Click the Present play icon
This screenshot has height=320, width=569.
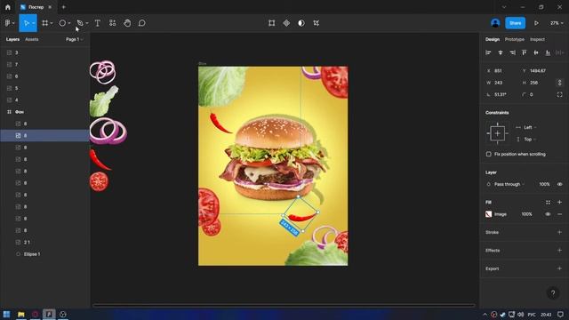536,23
